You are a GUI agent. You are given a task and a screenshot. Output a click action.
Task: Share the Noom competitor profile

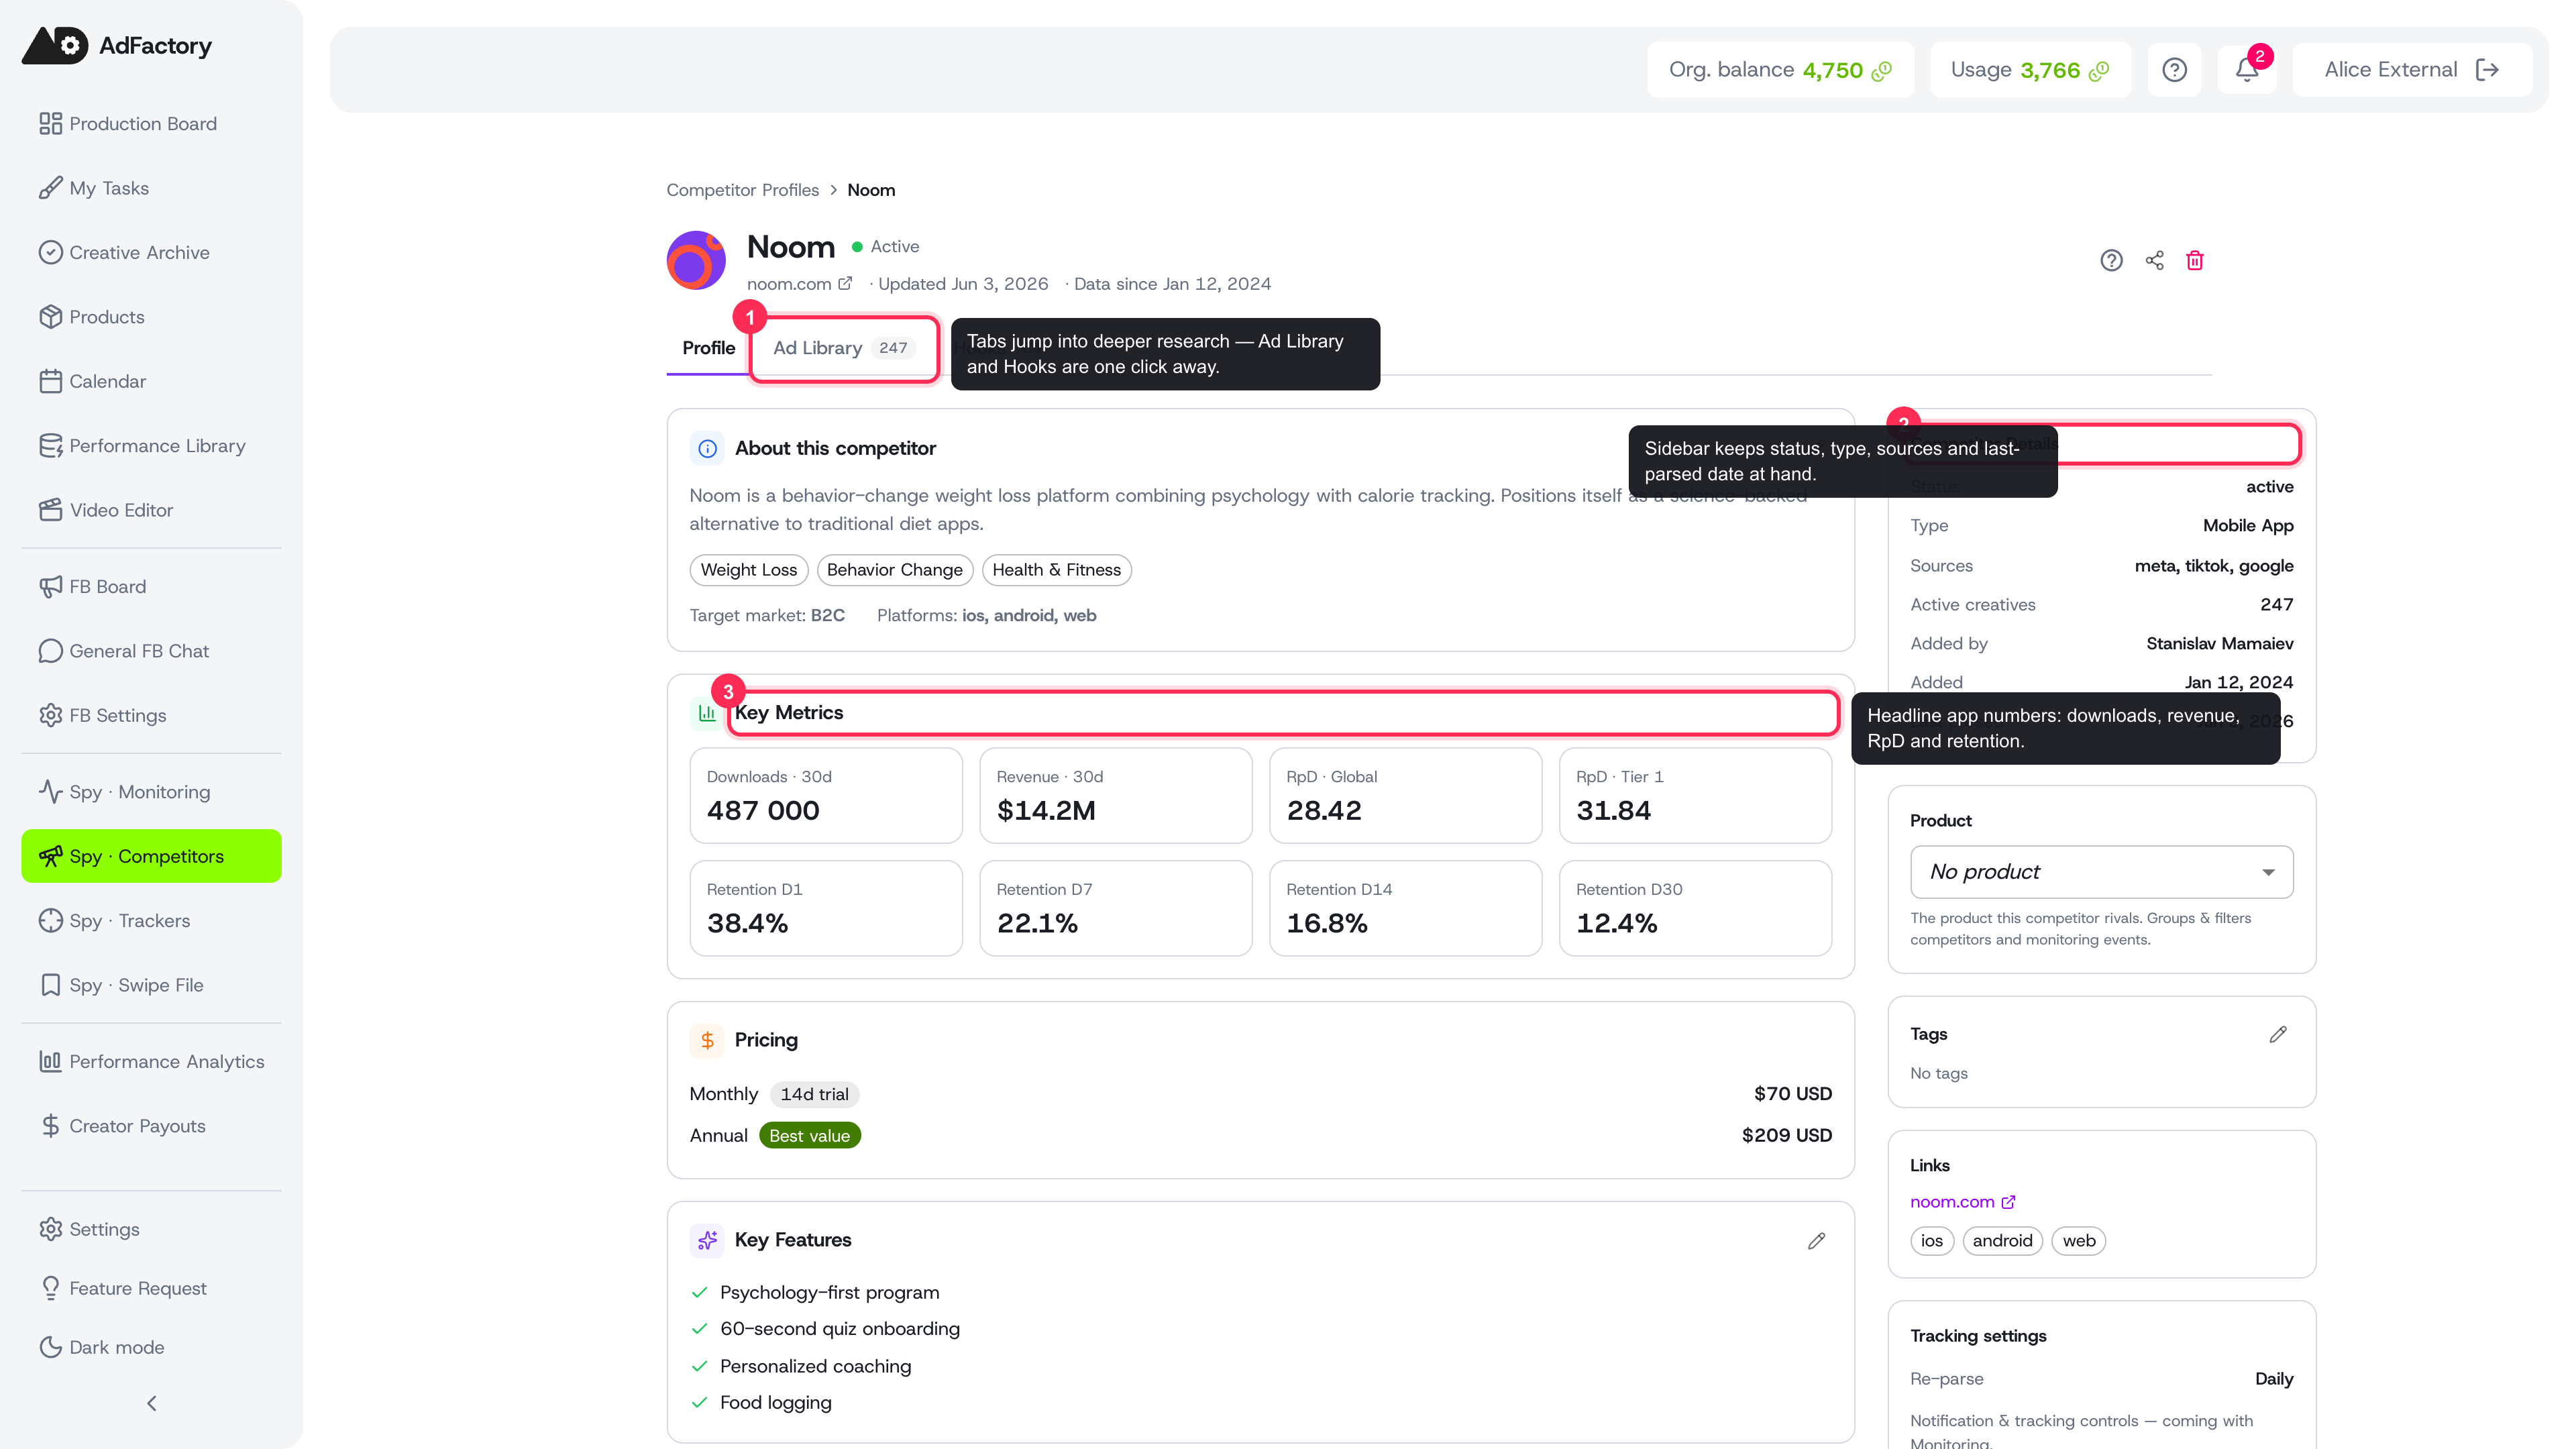2154,261
